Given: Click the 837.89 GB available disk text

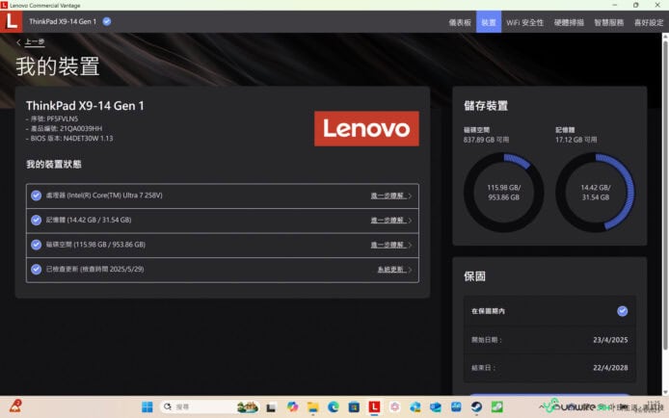Looking at the screenshot, I should pos(486,140).
